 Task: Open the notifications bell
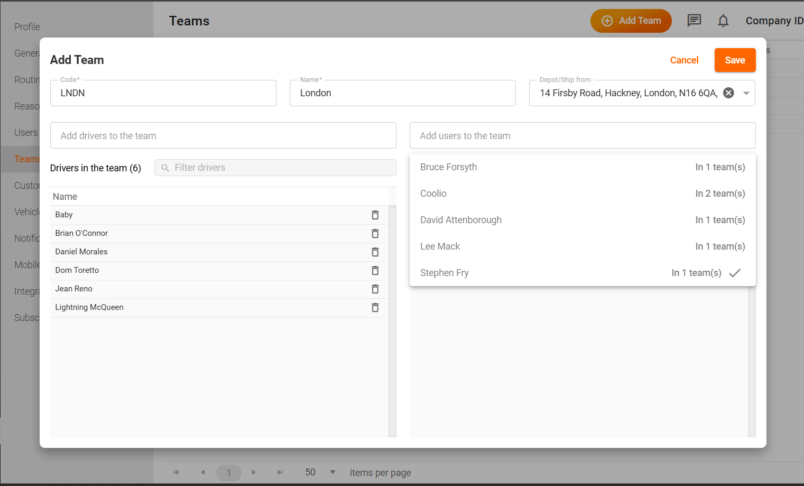point(723,21)
